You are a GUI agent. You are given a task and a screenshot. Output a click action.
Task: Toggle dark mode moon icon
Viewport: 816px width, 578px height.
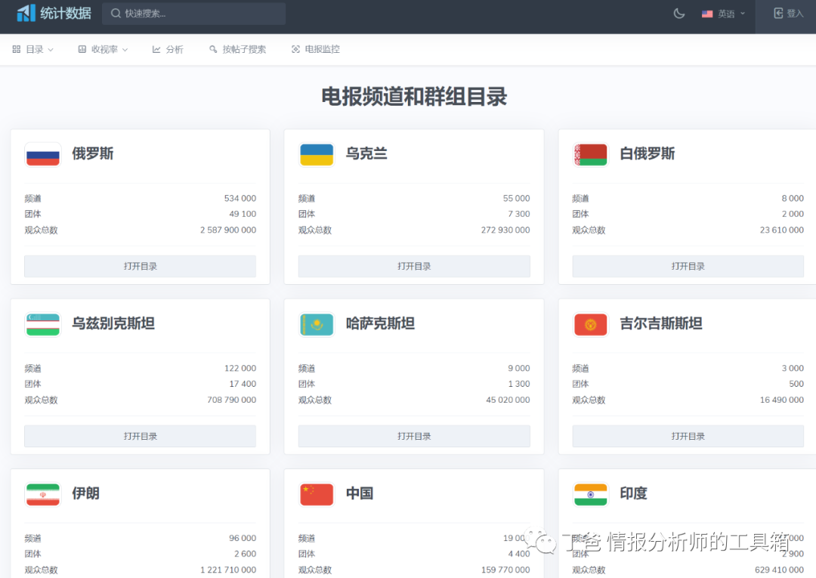pyautogui.click(x=678, y=14)
